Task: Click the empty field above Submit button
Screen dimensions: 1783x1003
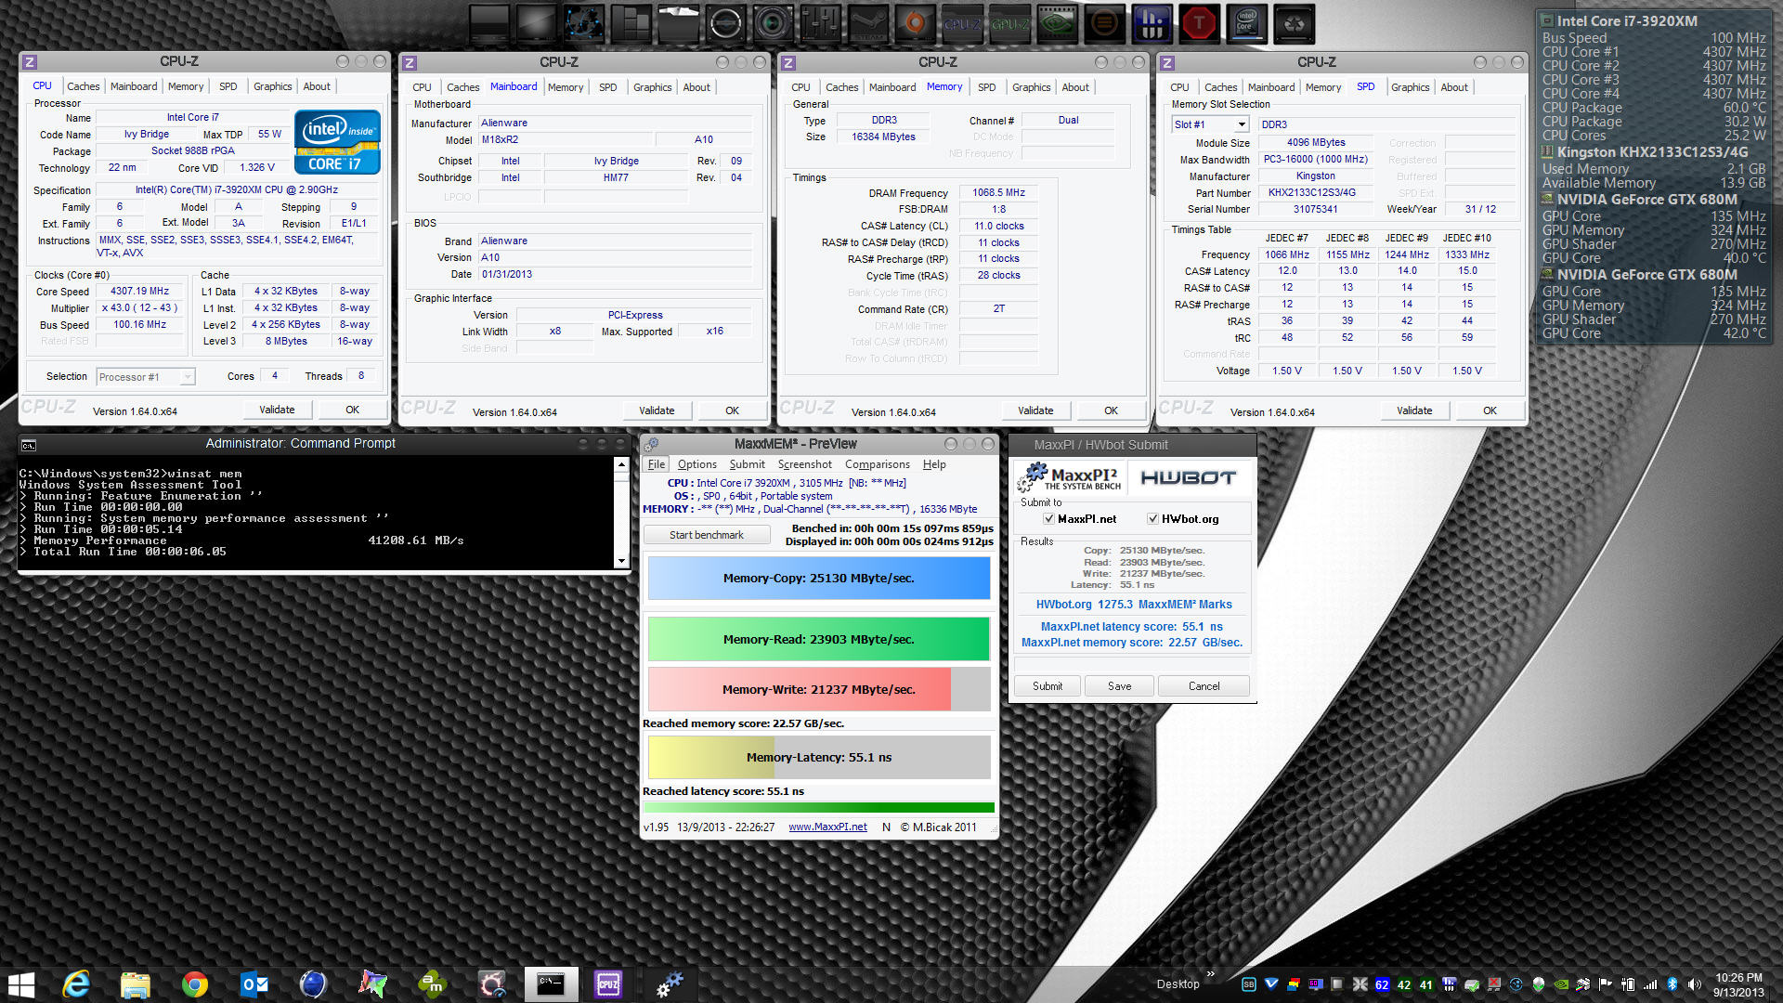Action: 1132,665
